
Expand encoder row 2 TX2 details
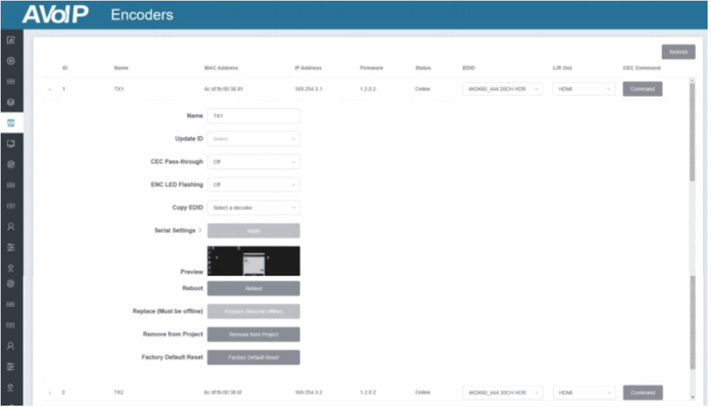click(49, 393)
